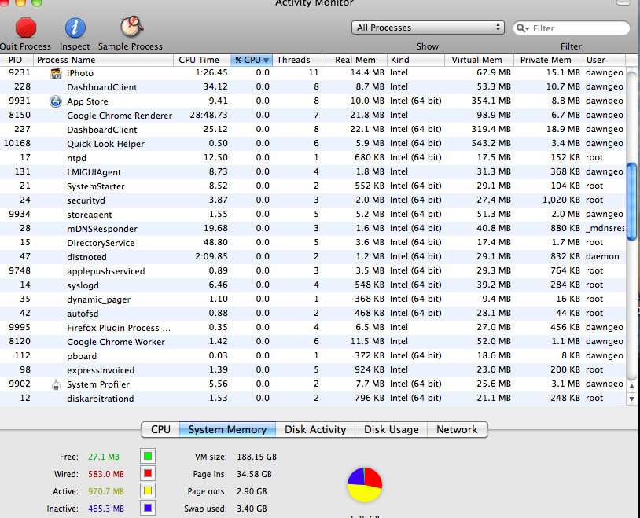Click the Swap used 3.40 GB value
640x518 pixels.
click(x=252, y=509)
